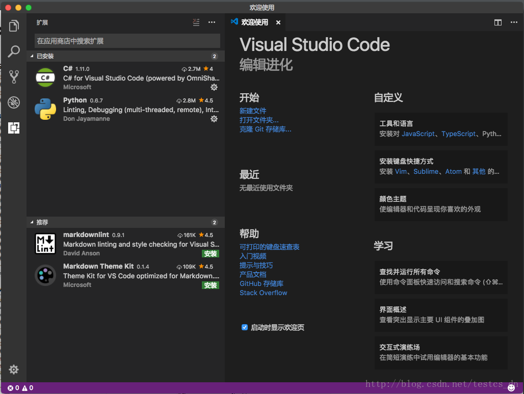
Task: Open the 查找并运行所有命令 card
Action: [x=441, y=277]
